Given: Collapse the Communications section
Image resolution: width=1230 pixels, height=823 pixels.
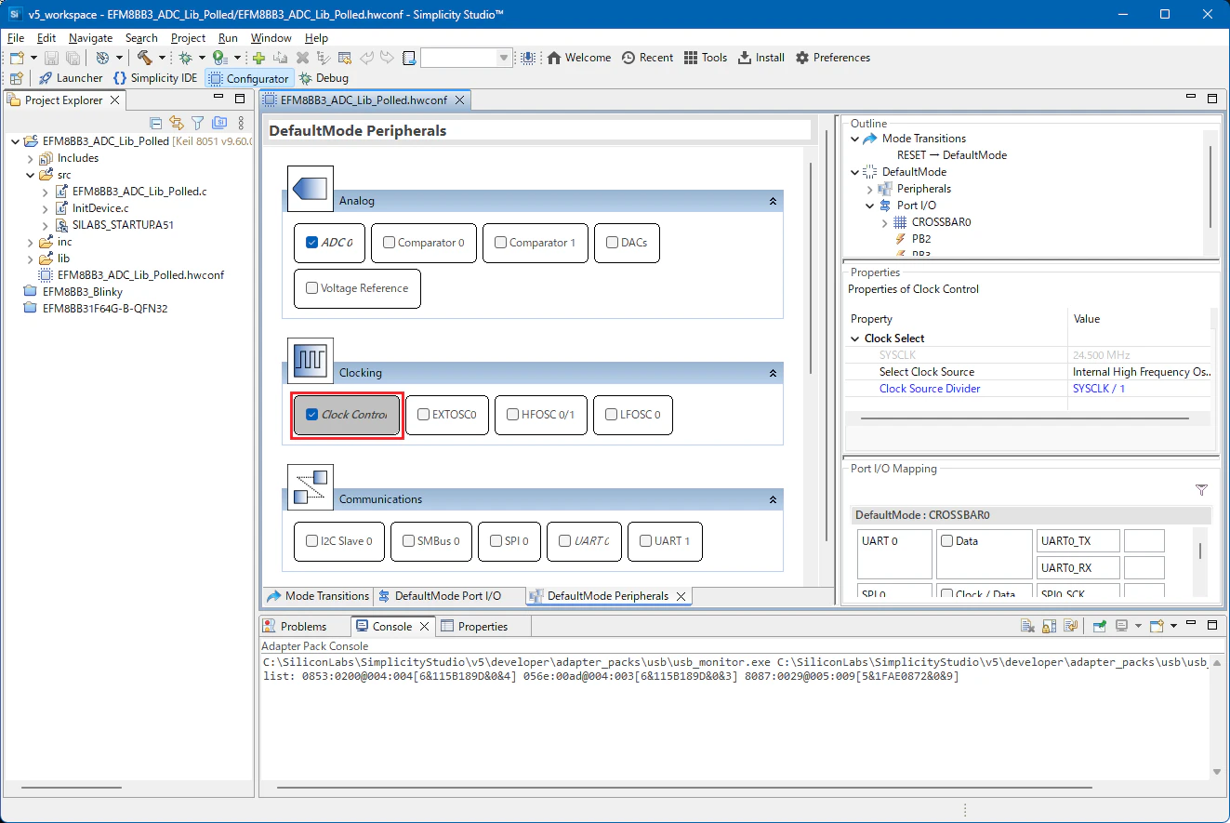Looking at the screenshot, I should point(773,499).
